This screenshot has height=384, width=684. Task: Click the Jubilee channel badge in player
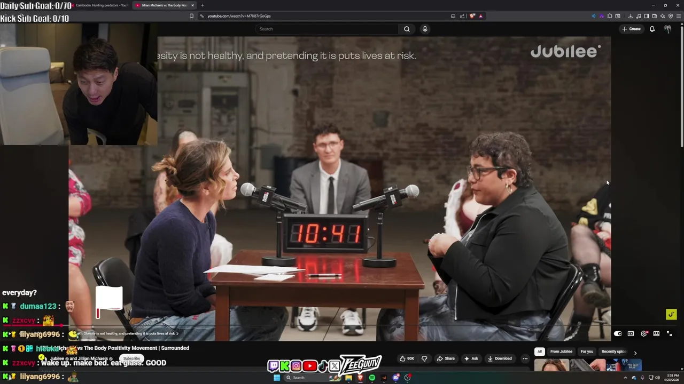(x=671, y=315)
